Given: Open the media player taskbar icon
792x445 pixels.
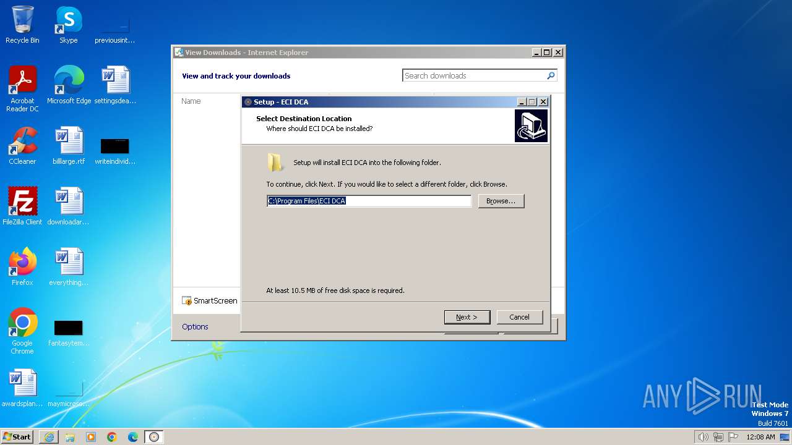Looking at the screenshot, I should click(91, 437).
